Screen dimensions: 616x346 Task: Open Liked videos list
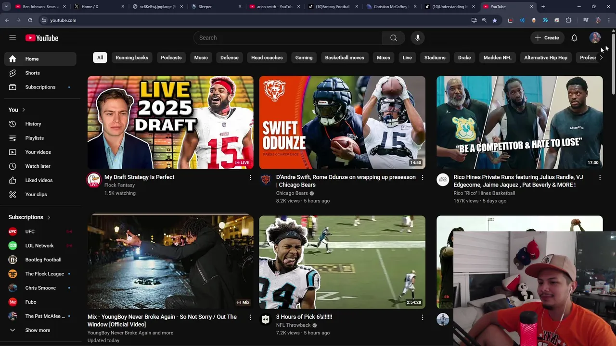tap(40, 180)
